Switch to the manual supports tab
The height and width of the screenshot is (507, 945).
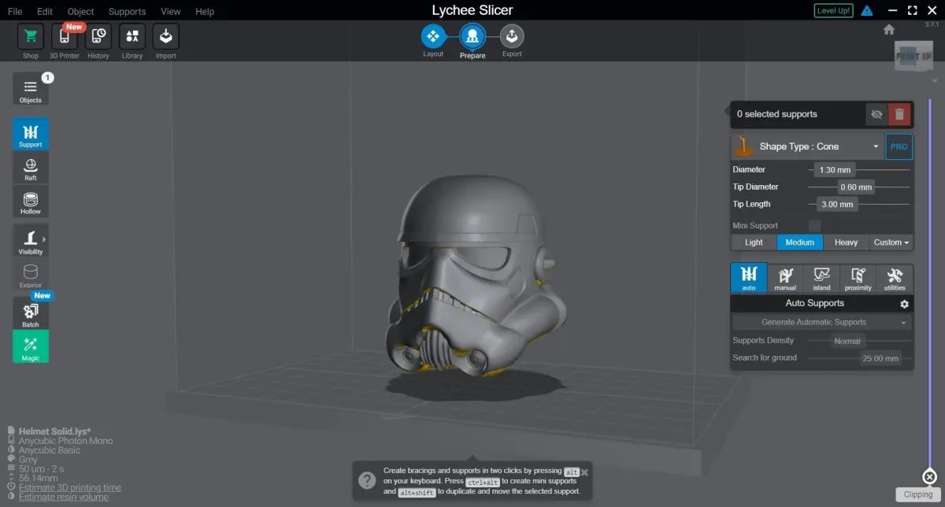click(x=785, y=278)
